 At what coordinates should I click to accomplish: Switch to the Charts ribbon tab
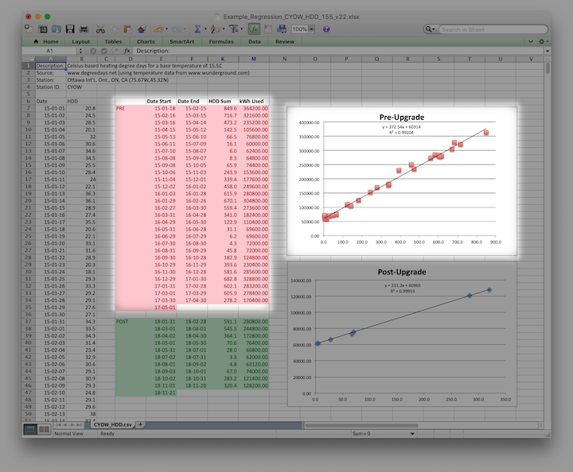point(146,41)
